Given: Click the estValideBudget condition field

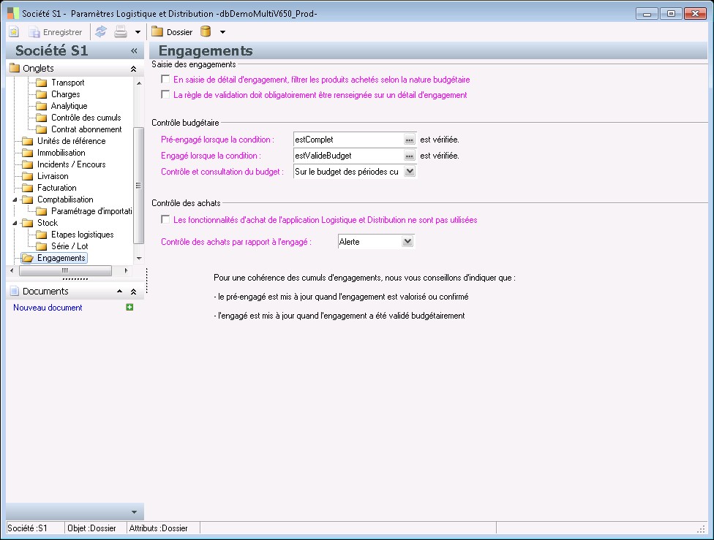Looking at the screenshot, I should [348, 156].
